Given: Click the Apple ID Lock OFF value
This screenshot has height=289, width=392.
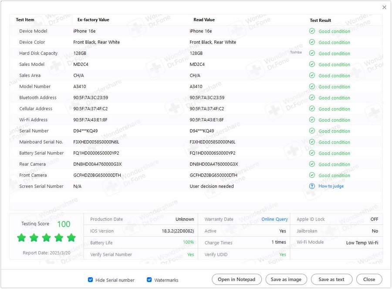Looking at the screenshot, I should click(x=374, y=219).
